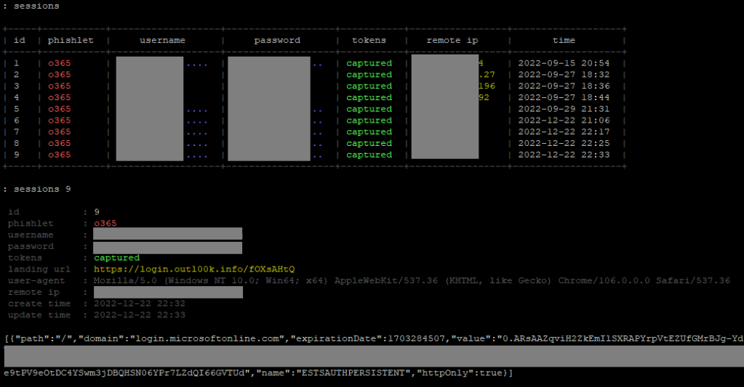Click the 'phishlet' column header

tap(71, 41)
